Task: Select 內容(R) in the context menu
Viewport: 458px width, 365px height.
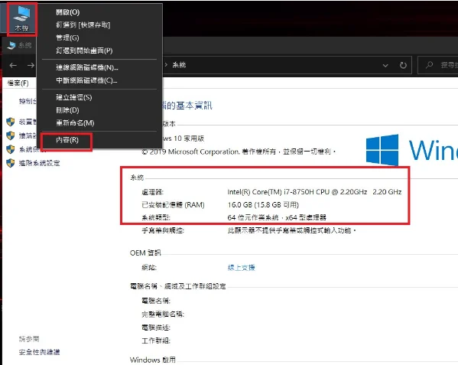Action: 67,140
